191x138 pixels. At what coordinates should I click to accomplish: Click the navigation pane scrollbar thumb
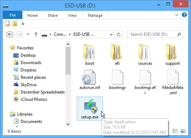click(x=68, y=61)
